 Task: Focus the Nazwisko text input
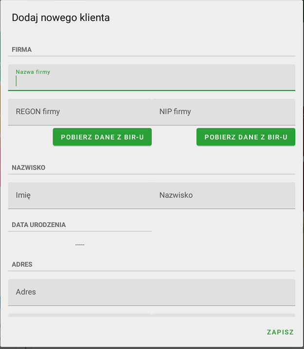tap(223, 195)
